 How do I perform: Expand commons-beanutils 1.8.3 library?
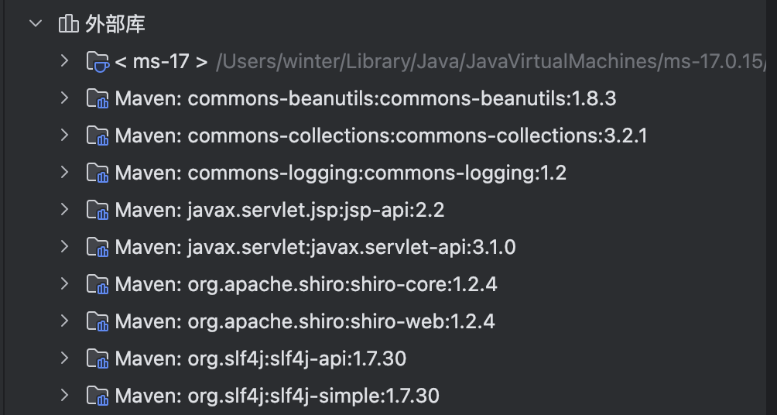pos(65,98)
